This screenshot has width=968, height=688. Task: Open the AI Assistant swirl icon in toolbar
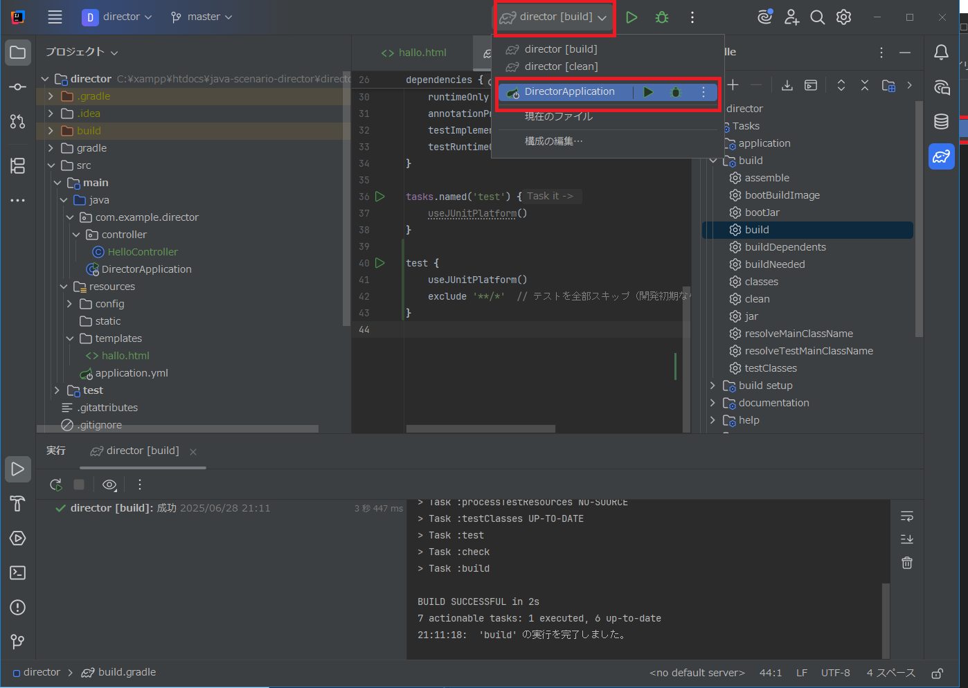tap(764, 17)
